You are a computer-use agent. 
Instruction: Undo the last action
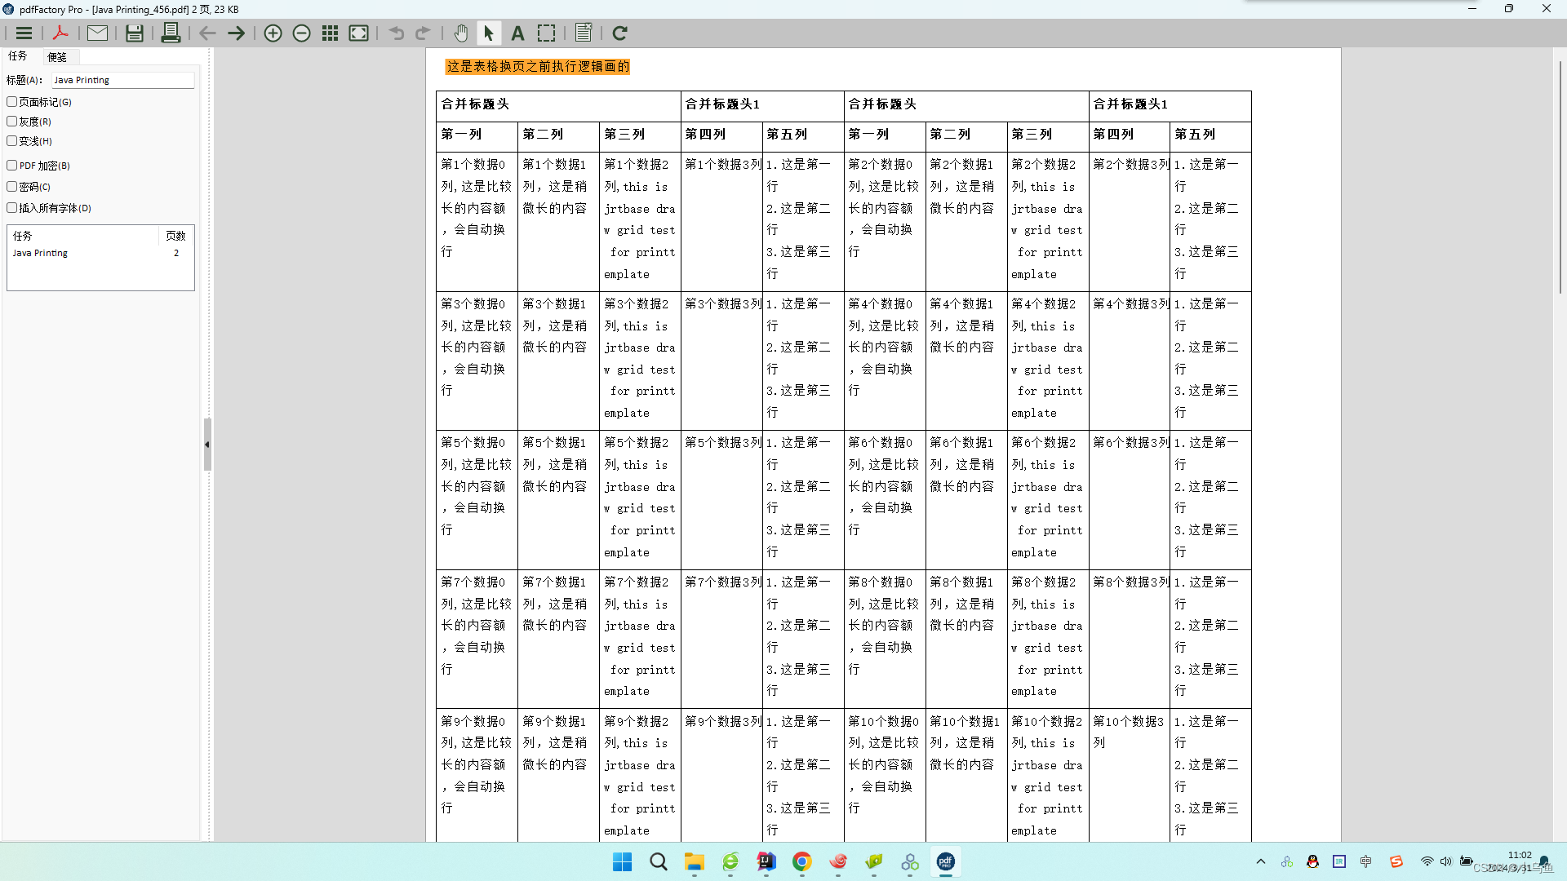click(397, 33)
